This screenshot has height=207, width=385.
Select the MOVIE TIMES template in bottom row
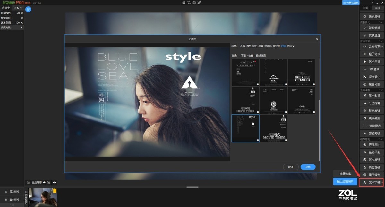[x=273, y=128]
